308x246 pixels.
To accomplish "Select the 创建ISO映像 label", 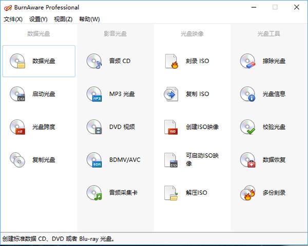I will (x=202, y=127).
